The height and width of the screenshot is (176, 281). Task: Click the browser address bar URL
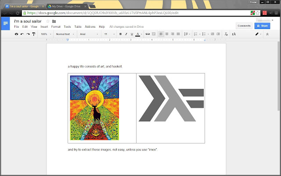click(103, 13)
